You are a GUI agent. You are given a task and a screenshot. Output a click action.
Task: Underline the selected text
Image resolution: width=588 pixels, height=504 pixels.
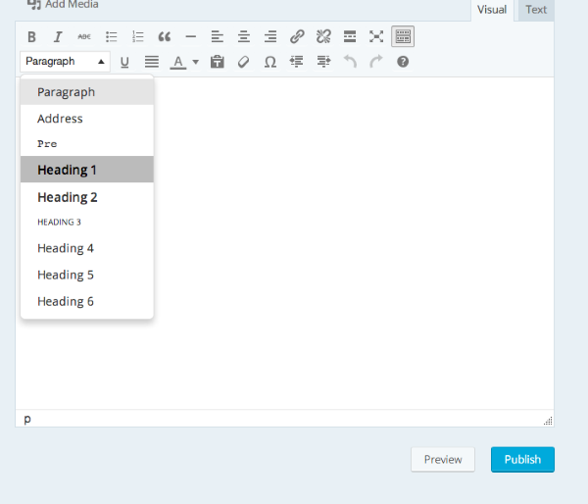coord(124,62)
